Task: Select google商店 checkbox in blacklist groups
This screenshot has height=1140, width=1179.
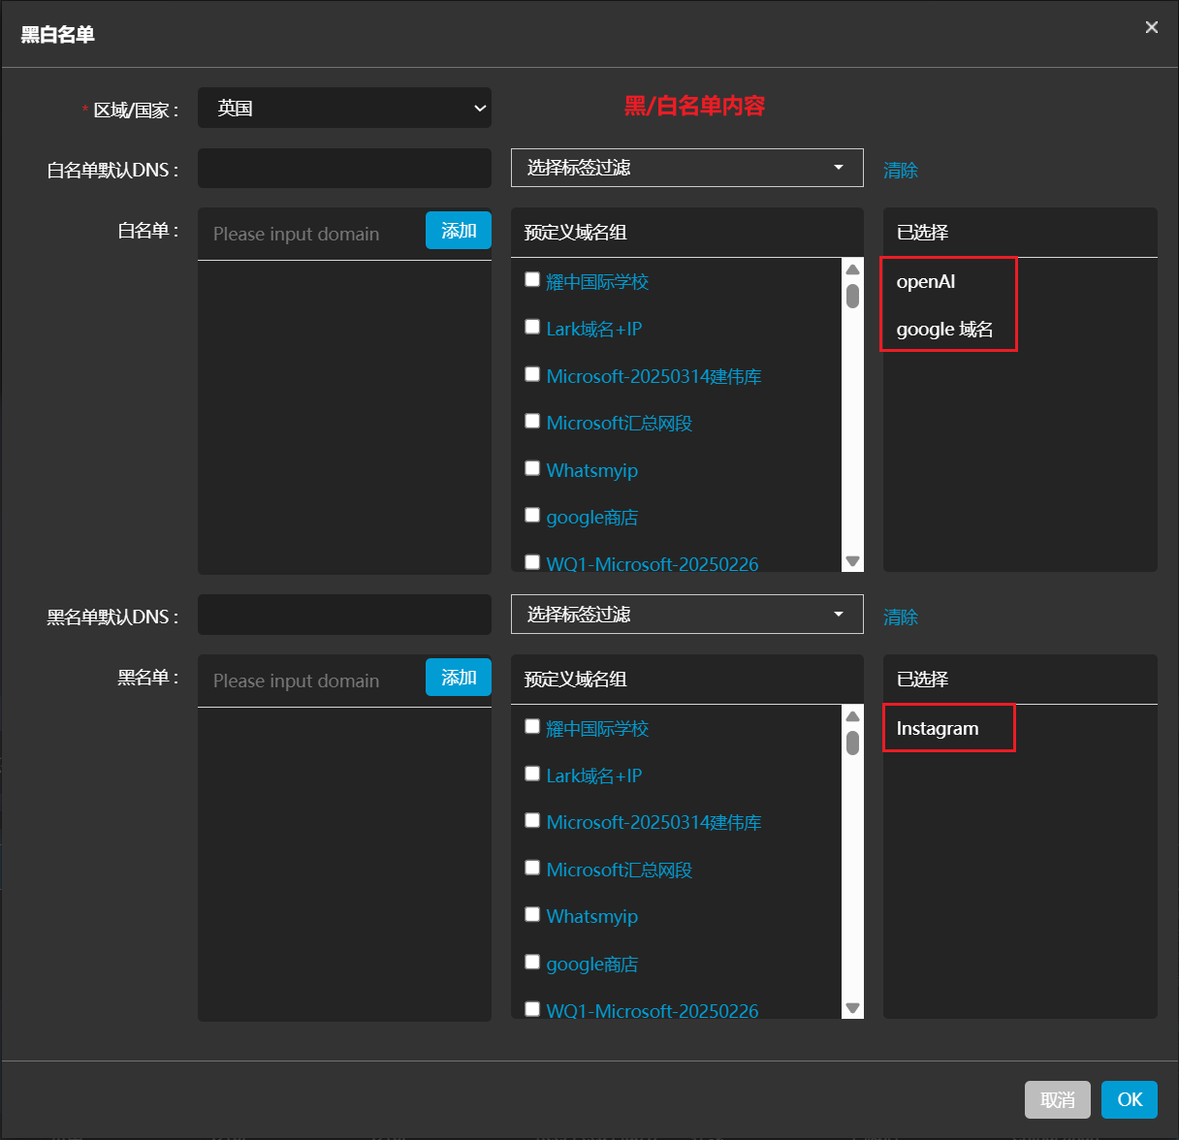Action: [532, 962]
